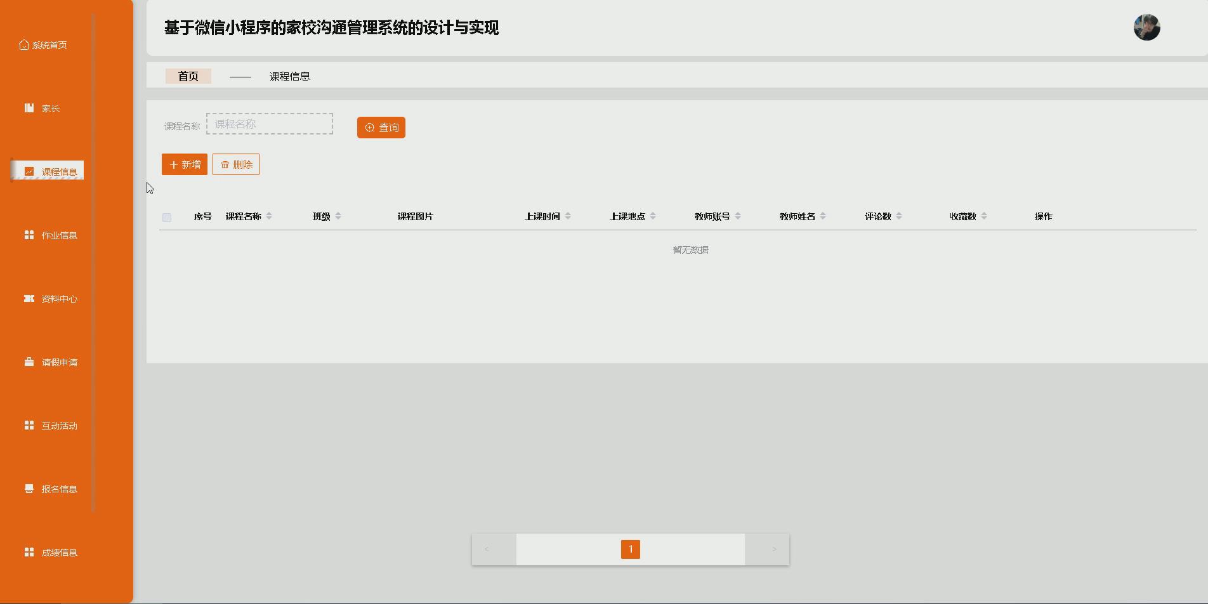Click the trash icon on 删除 button
1208x604 pixels.
point(225,165)
